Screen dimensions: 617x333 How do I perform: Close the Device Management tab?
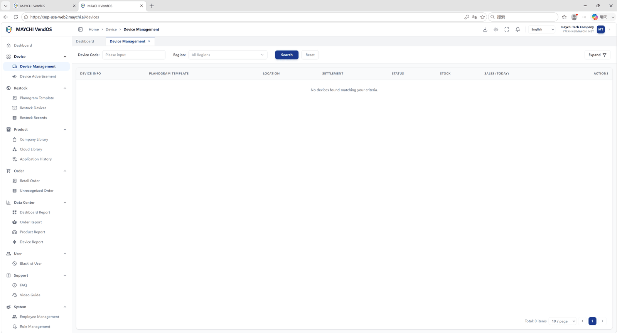[149, 41]
